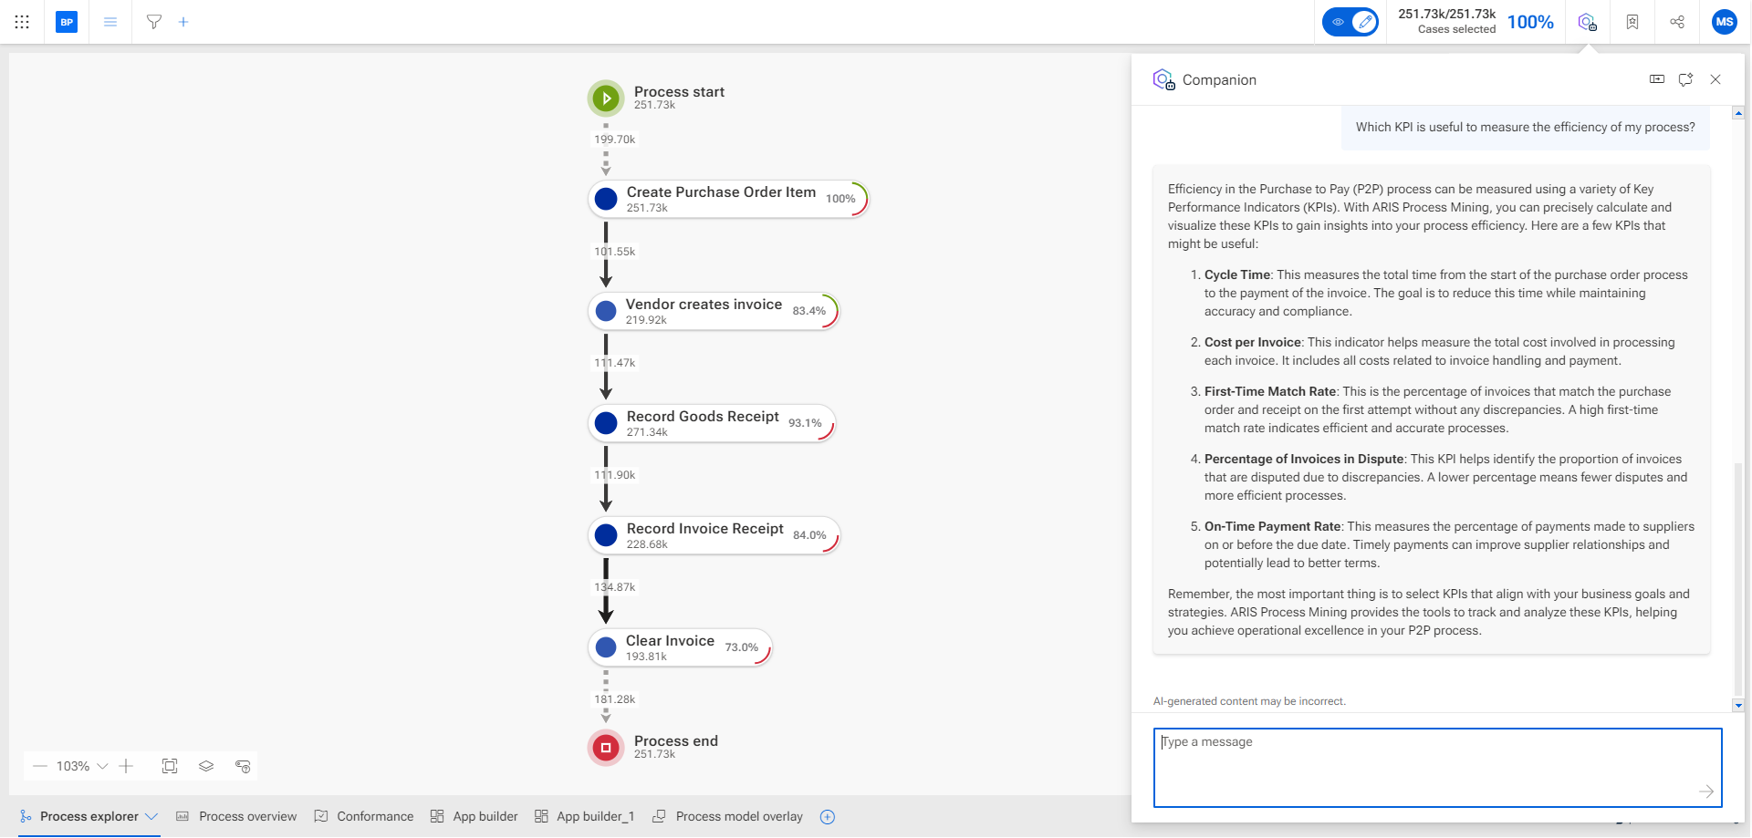Open the filter funnel icon
Image resolution: width=1752 pixels, height=838 pixels.
coord(154,22)
